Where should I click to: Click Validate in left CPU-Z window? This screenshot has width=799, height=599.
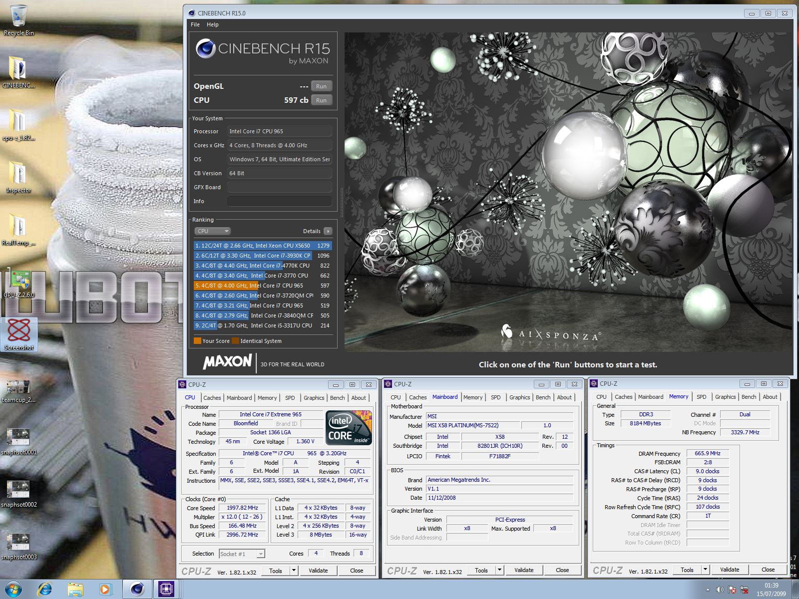click(318, 571)
